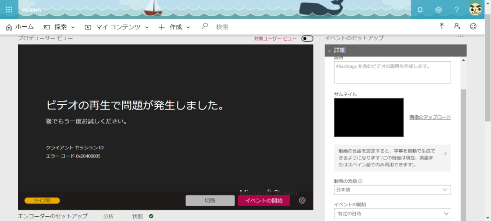Click the invite user icon

(457, 26)
